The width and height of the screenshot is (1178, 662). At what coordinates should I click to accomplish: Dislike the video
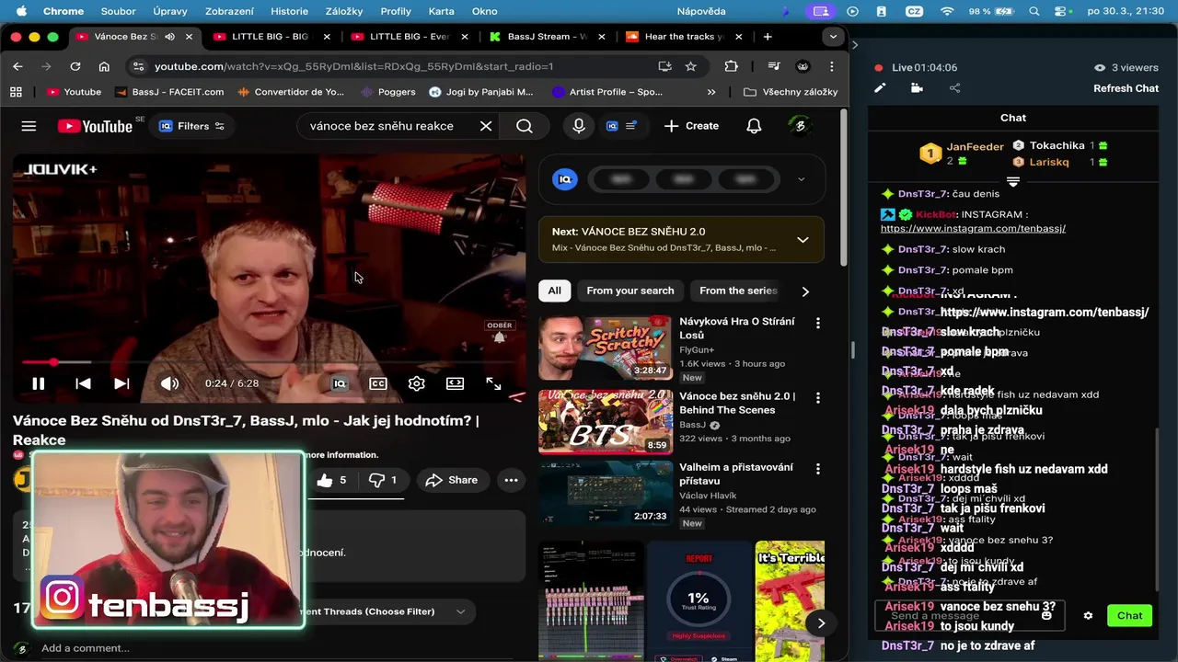pos(382,480)
